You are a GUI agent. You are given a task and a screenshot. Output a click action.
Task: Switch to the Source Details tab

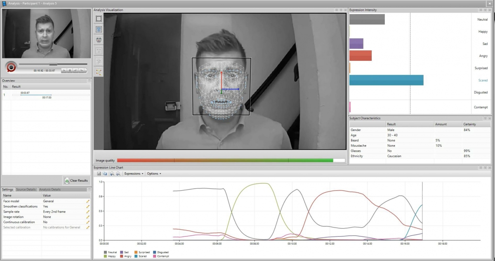[x=26, y=189]
